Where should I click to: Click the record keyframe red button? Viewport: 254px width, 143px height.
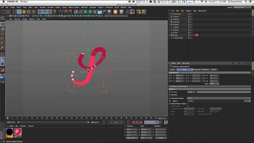point(133,122)
